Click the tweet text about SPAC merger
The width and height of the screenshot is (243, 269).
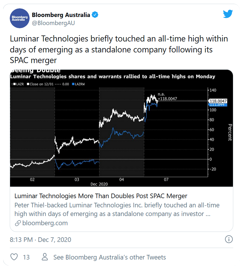point(119,50)
